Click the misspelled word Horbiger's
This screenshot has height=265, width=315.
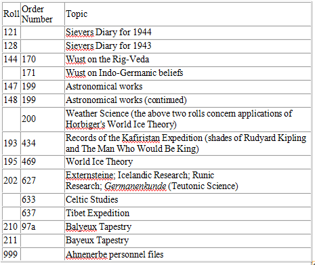[85, 125]
